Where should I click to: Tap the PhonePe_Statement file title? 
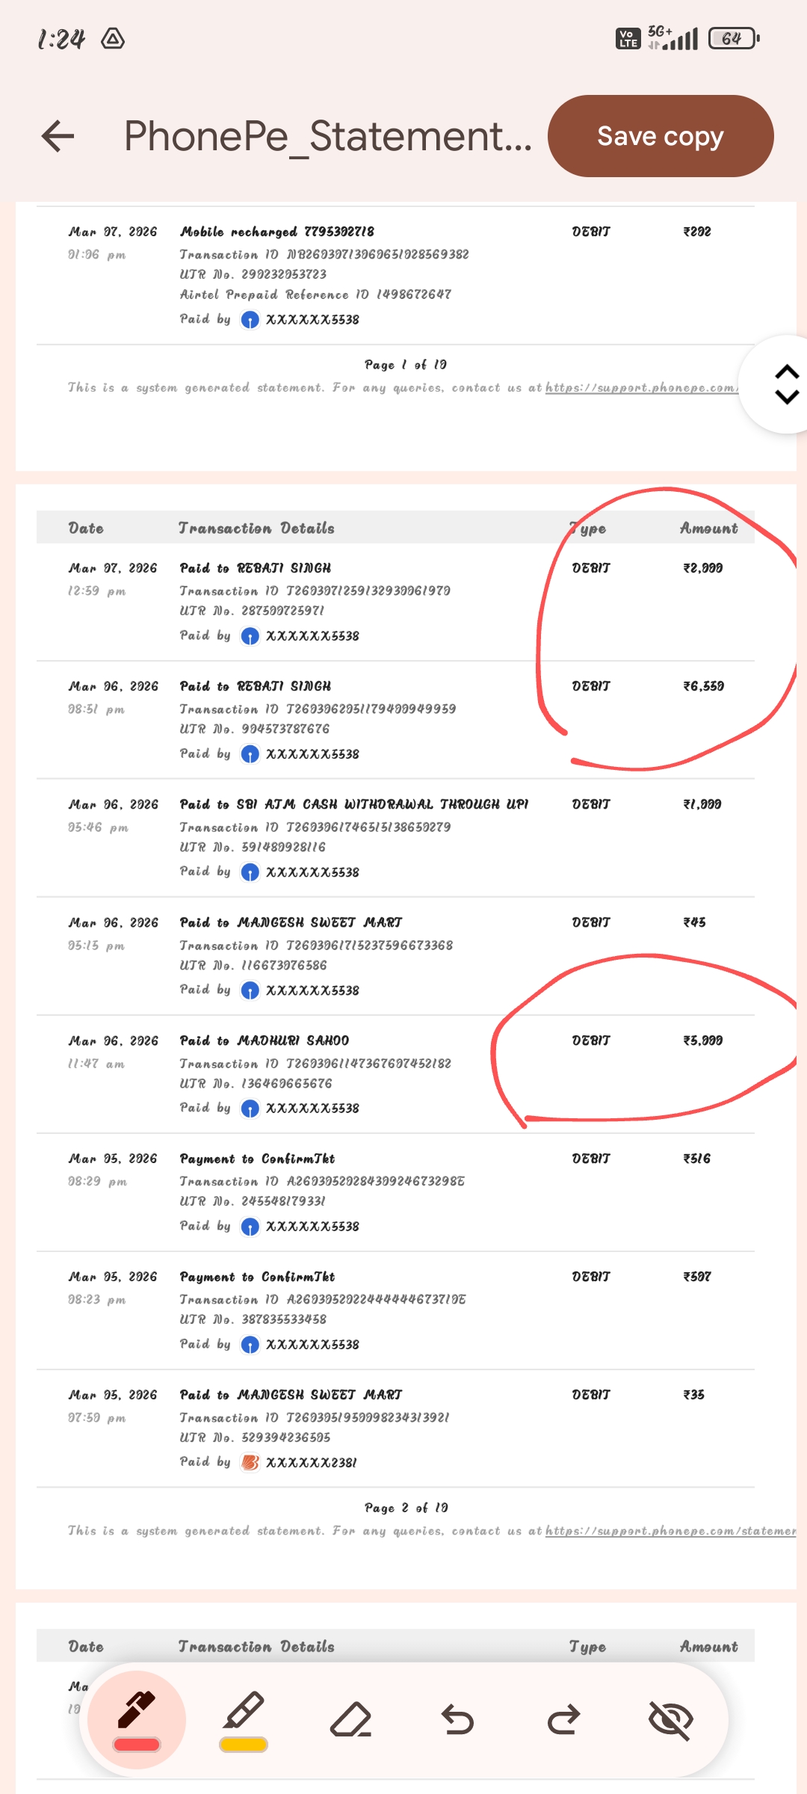[328, 136]
